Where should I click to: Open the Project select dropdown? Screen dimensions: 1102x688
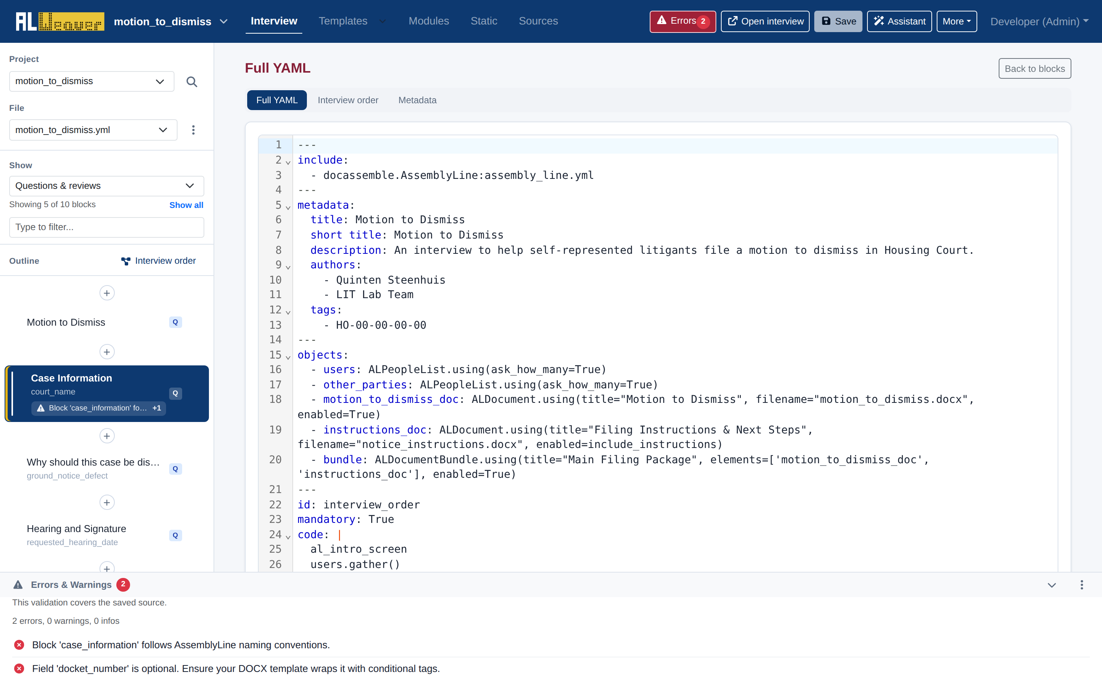[x=91, y=81]
